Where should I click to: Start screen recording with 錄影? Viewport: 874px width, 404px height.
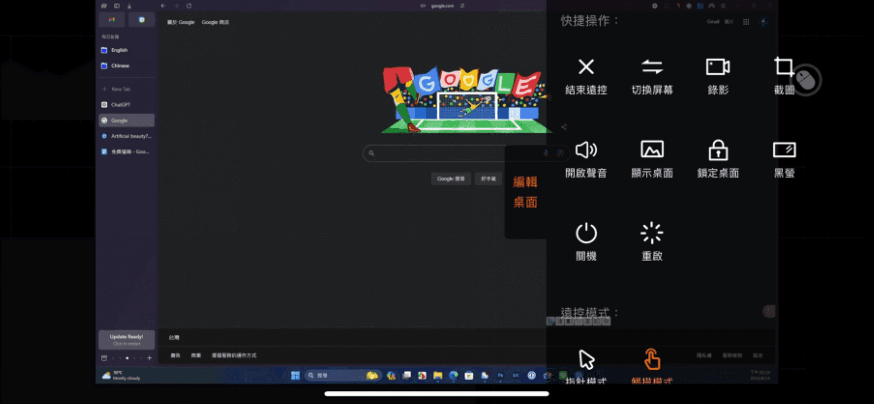point(718,76)
